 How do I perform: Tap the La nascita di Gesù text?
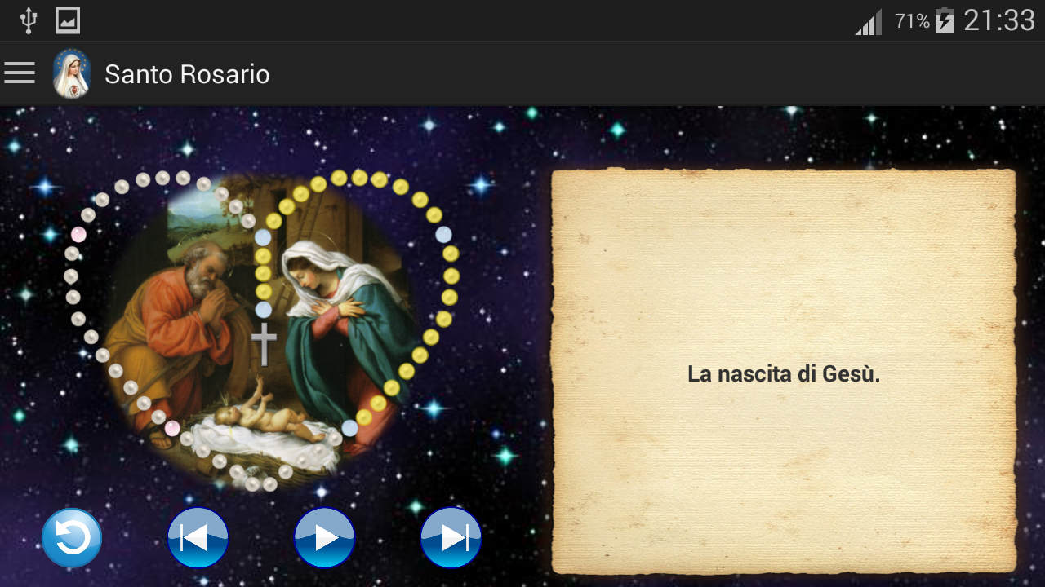784,374
